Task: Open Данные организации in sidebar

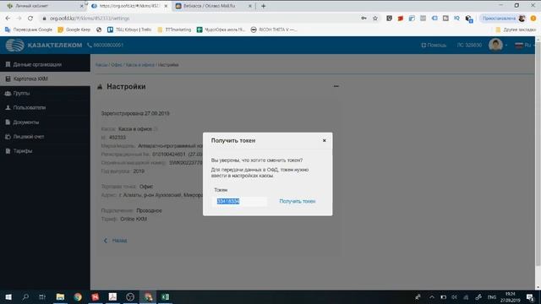Action: pos(45,64)
